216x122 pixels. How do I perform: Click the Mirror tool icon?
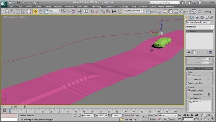(147, 12)
